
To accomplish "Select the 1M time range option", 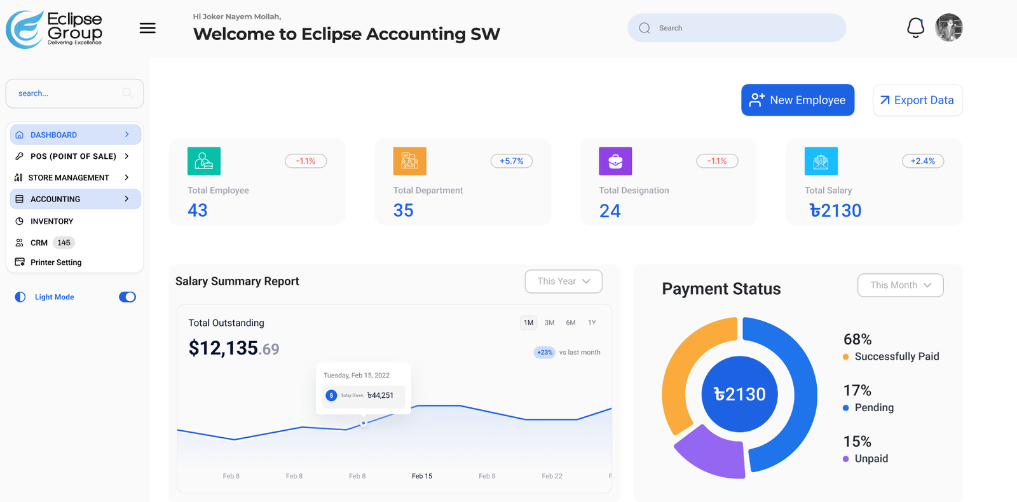I will coord(528,323).
